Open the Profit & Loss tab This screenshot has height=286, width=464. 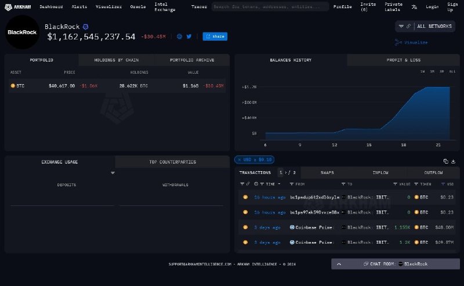pyautogui.click(x=403, y=60)
